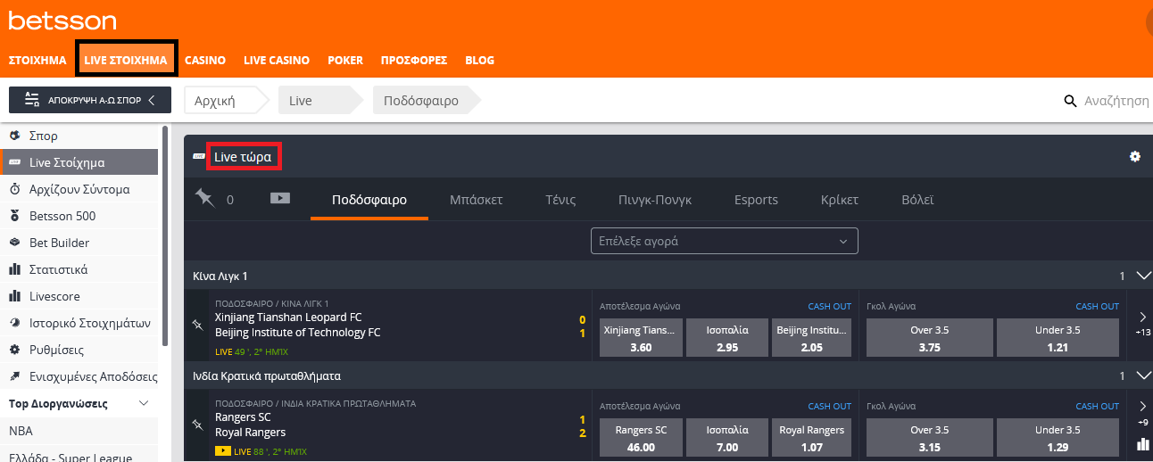
Task: Open +13 more markets for Xinjiang match
Action: [1143, 324]
